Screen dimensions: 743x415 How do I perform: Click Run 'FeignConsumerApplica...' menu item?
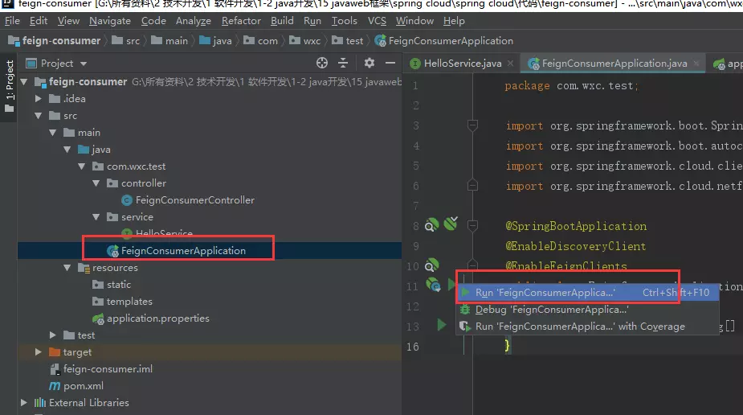(x=588, y=293)
